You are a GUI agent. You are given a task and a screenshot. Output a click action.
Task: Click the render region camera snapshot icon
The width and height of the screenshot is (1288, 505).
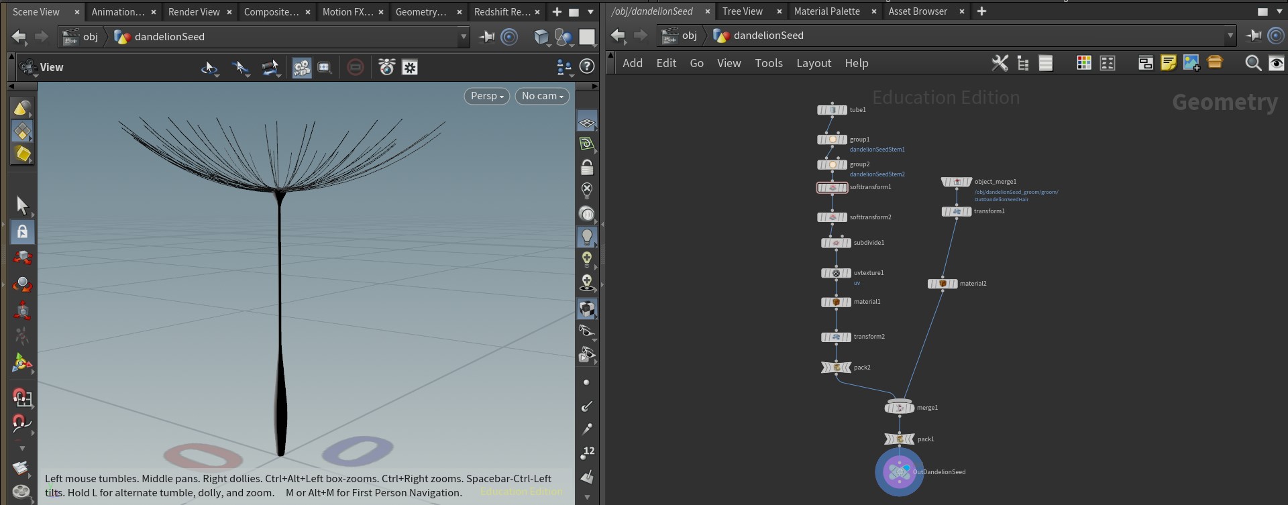(386, 67)
